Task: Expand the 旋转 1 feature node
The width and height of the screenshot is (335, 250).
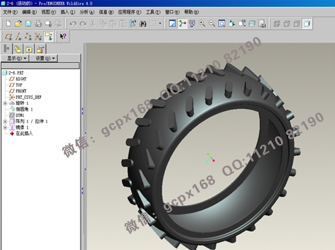Action: (x=5, y=103)
